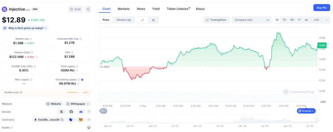Image resolution: width=333 pixels, height=132 pixels.
Task: Open Injective's GitHub page
Action: [71, 112]
